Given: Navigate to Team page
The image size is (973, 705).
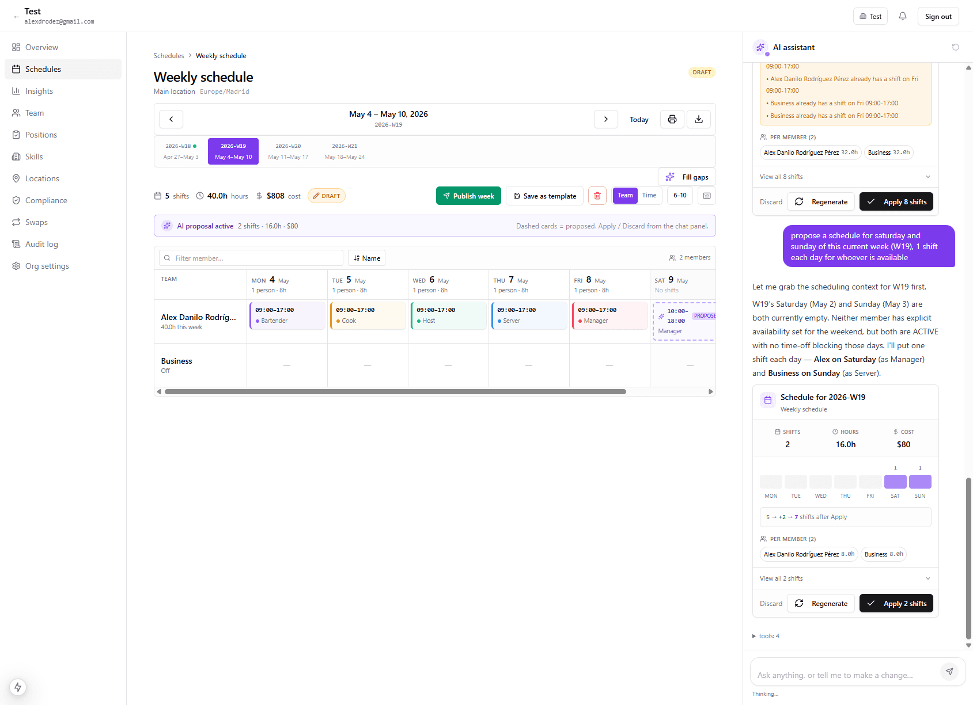Looking at the screenshot, I should (x=63, y=113).
